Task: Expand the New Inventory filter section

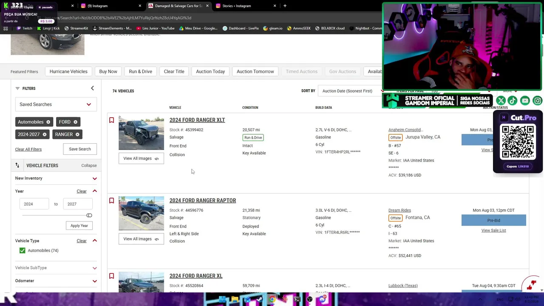Action: (95, 178)
